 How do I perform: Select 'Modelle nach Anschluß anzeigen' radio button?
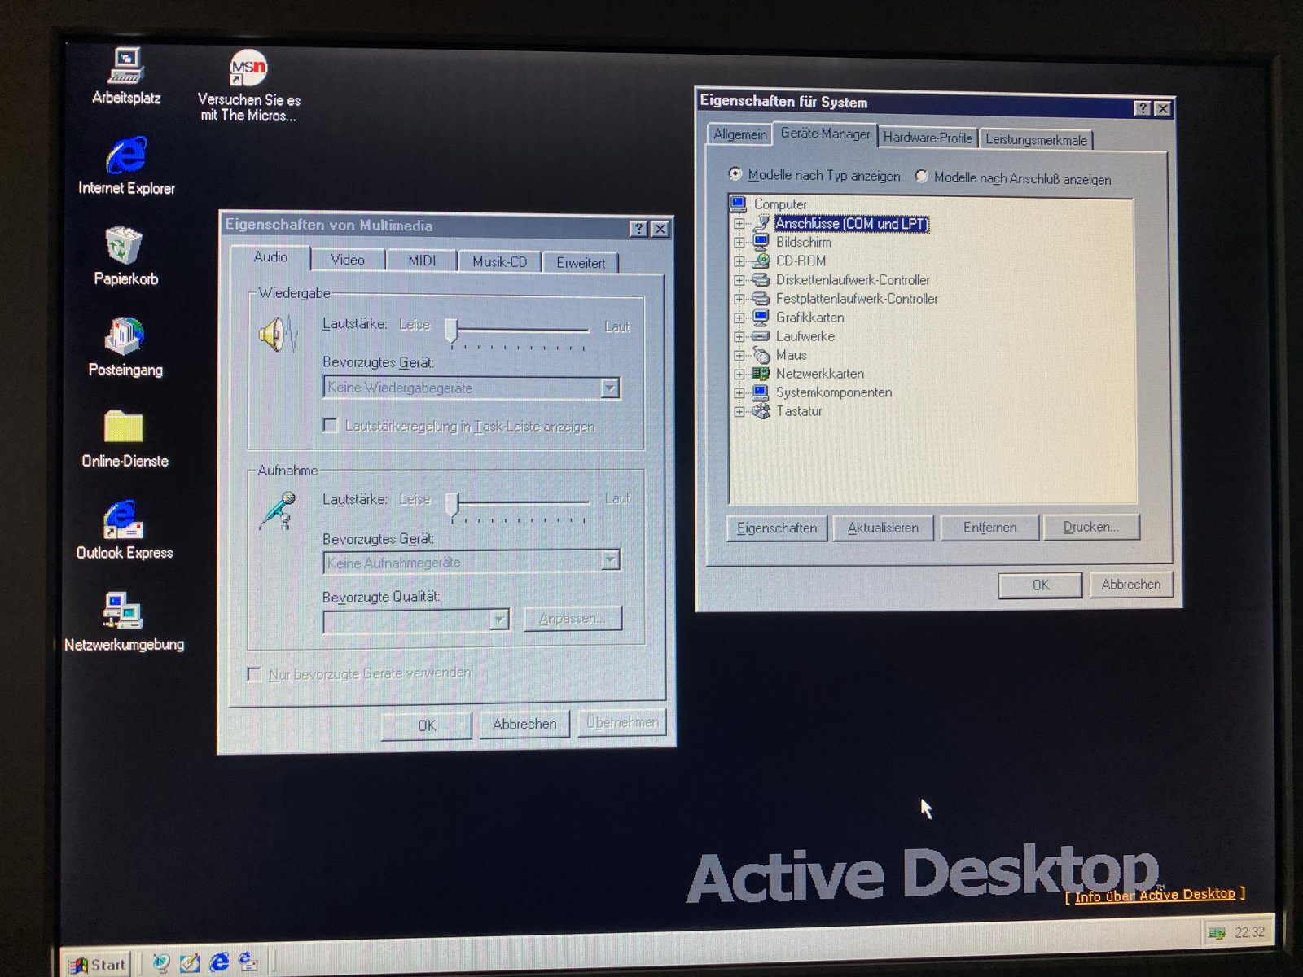pyautogui.click(x=921, y=176)
